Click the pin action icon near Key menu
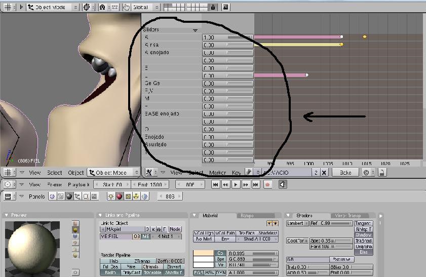 (x=248, y=172)
